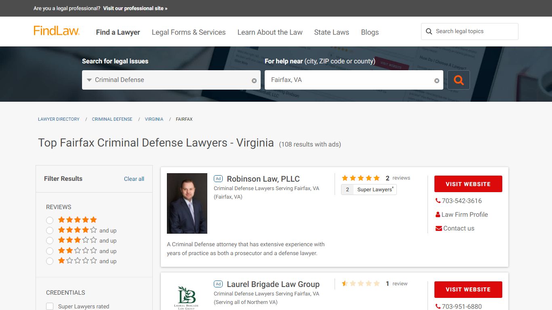Click Visit Website for Robinson Law
Image resolution: width=552 pixels, height=310 pixels.
pos(468,184)
